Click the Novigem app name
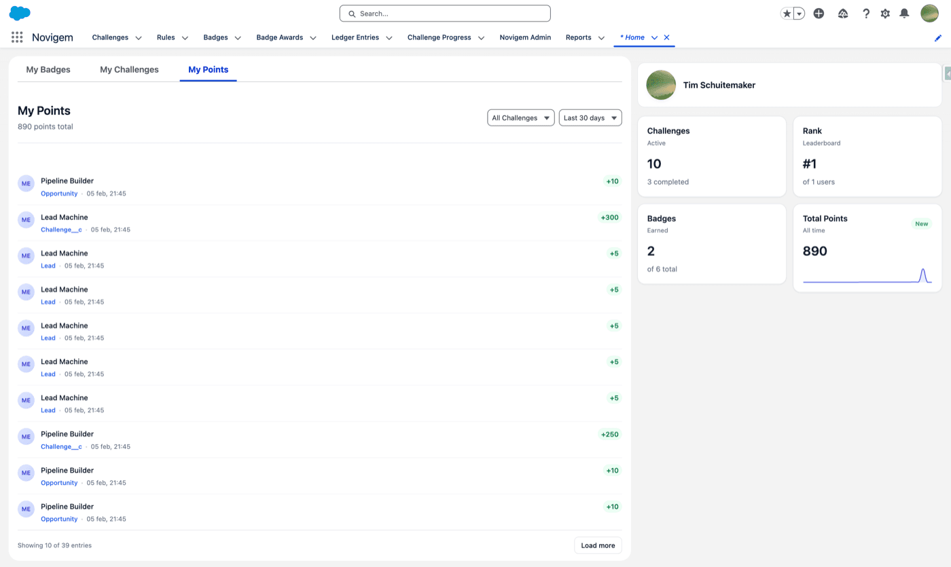 [52, 37]
